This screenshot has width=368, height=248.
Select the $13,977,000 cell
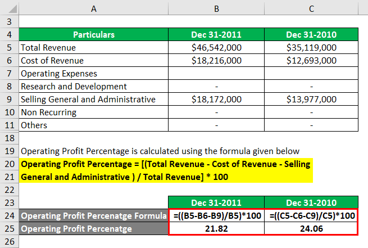pyautogui.click(x=311, y=99)
